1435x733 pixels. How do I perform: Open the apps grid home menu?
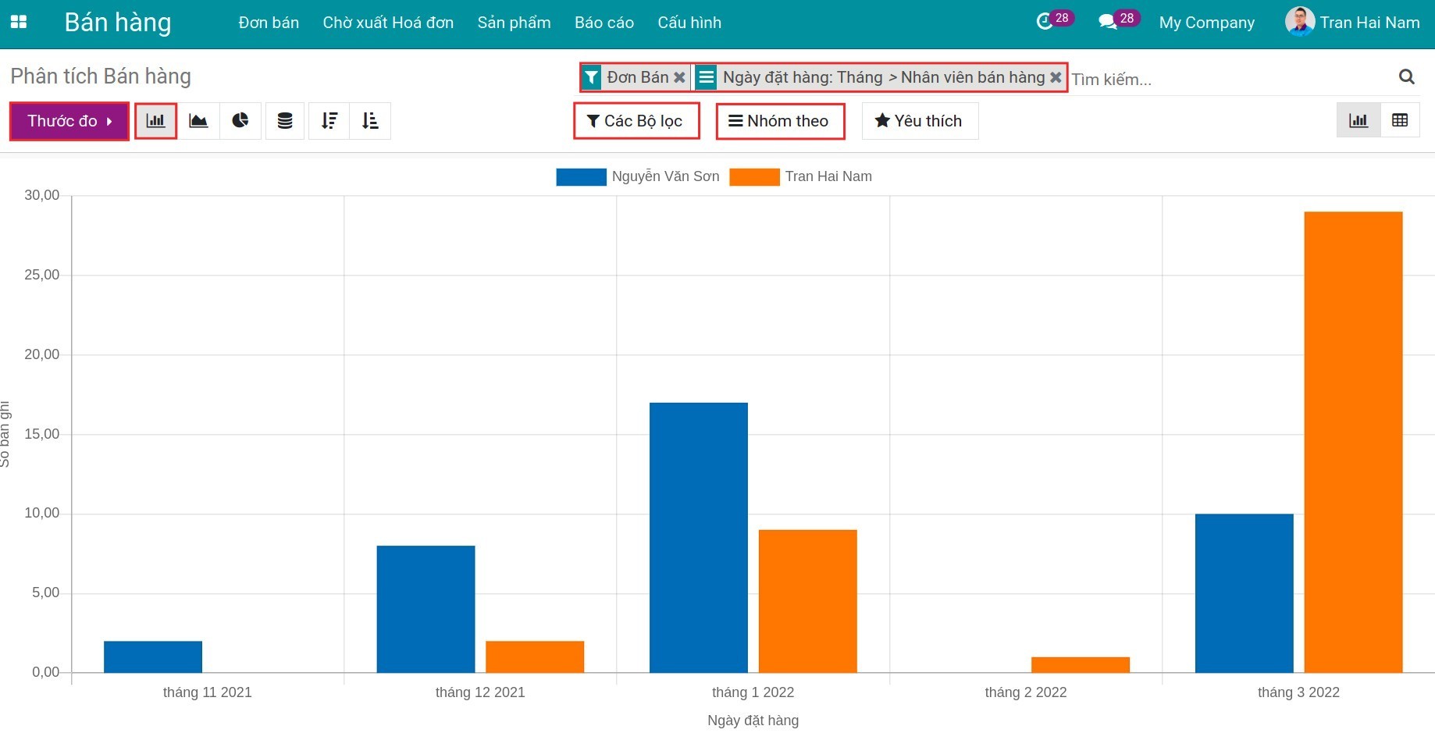(x=19, y=22)
